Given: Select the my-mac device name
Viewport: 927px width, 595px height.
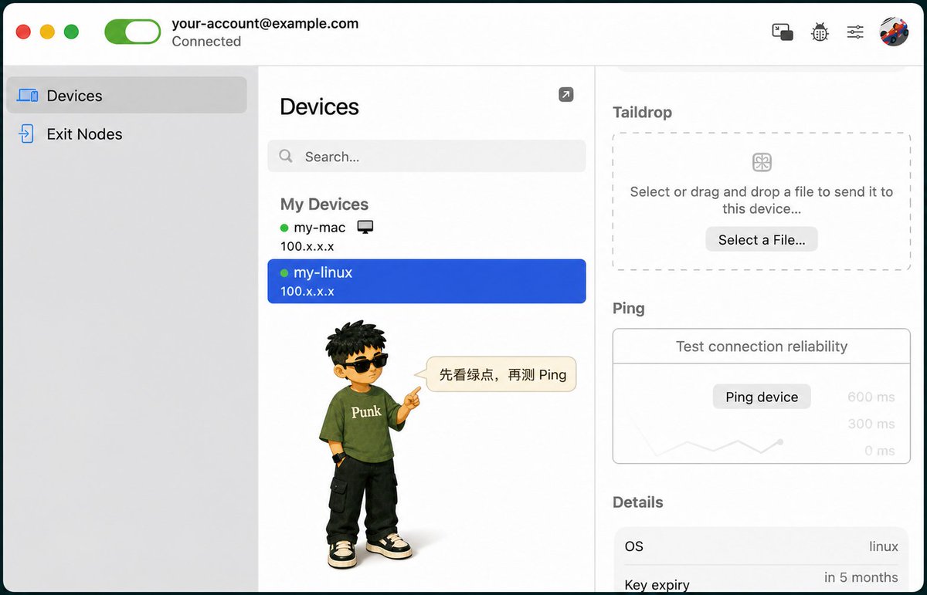Looking at the screenshot, I should tap(320, 228).
